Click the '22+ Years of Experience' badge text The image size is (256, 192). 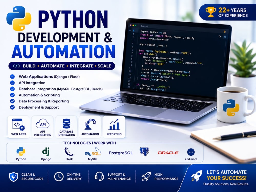point(233,12)
